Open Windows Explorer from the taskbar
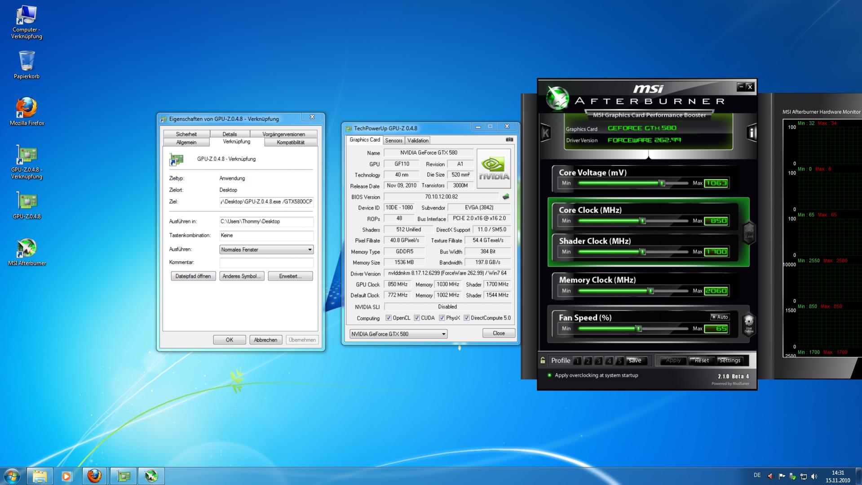Screen dimensions: 862x485 [40, 476]
